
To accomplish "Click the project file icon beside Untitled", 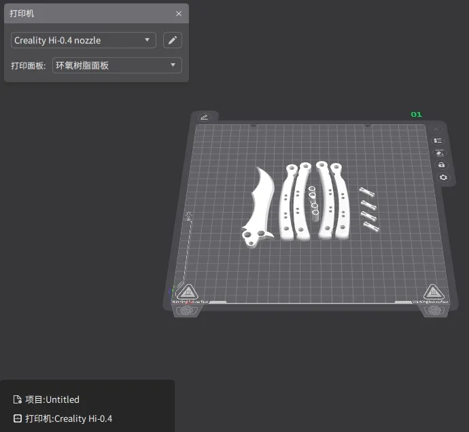I will click(18, 399).
